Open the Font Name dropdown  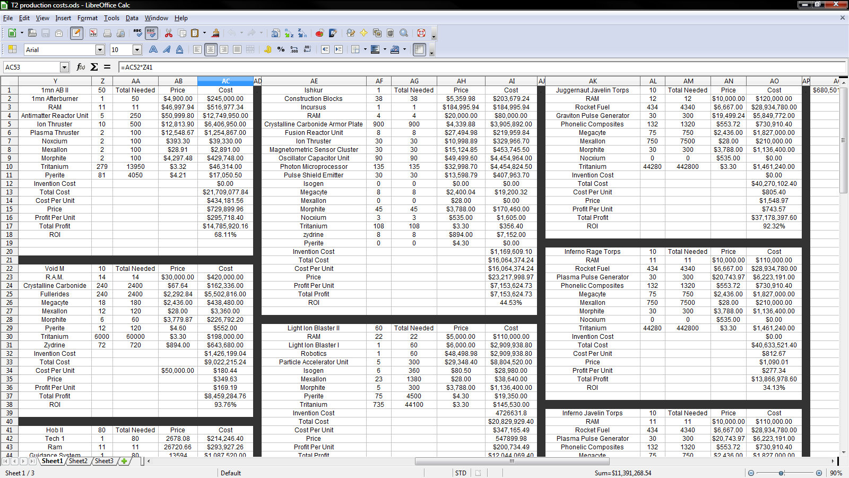click(x=100, y=50)
